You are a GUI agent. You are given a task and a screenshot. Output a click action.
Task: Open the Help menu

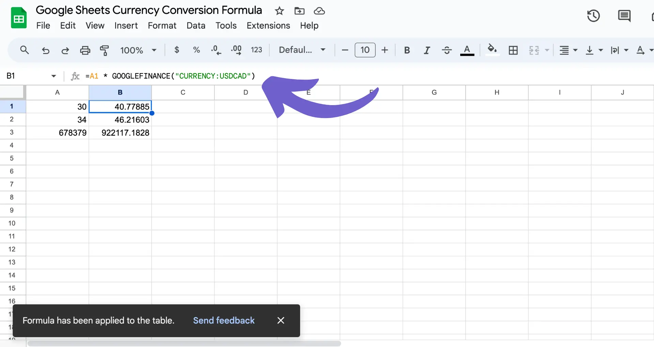tap(309, 26)
